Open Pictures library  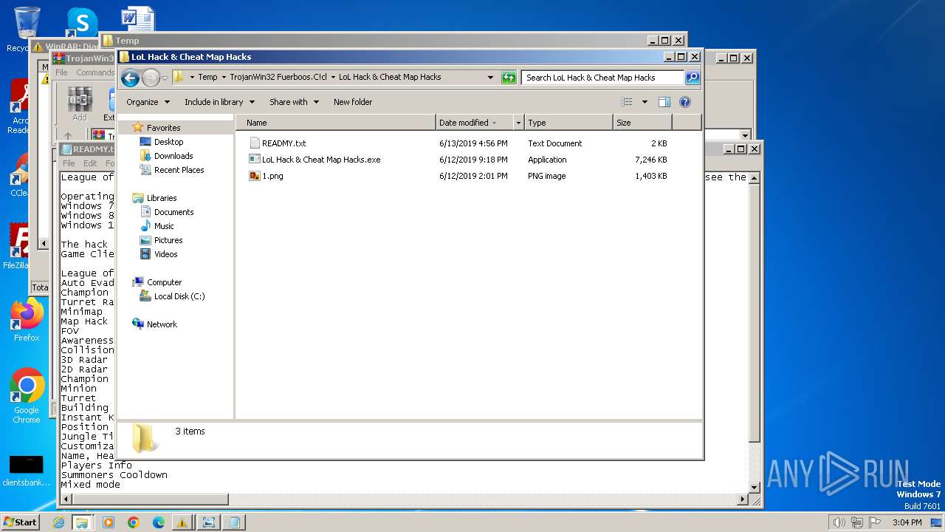tap(168, 240)
